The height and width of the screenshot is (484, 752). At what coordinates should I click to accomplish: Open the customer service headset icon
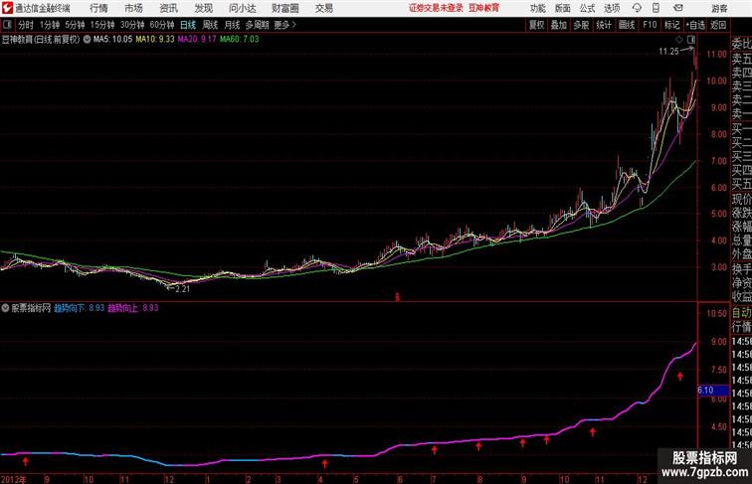637,8
